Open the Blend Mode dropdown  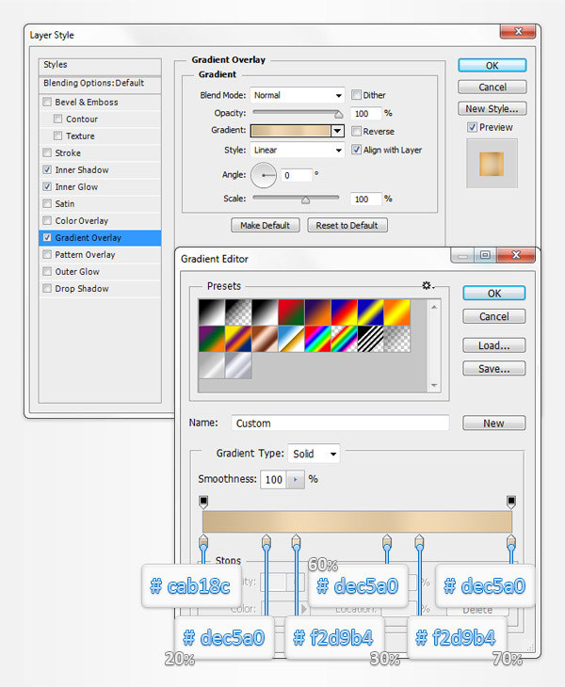click(x=298, y=95)
